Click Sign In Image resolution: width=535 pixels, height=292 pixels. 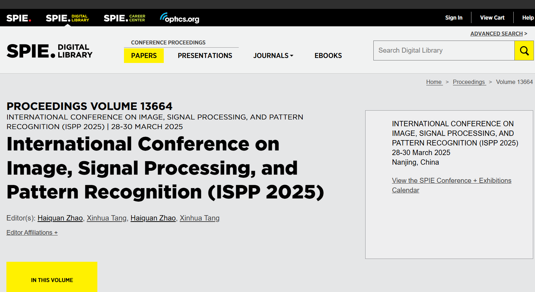coord(454,18)
